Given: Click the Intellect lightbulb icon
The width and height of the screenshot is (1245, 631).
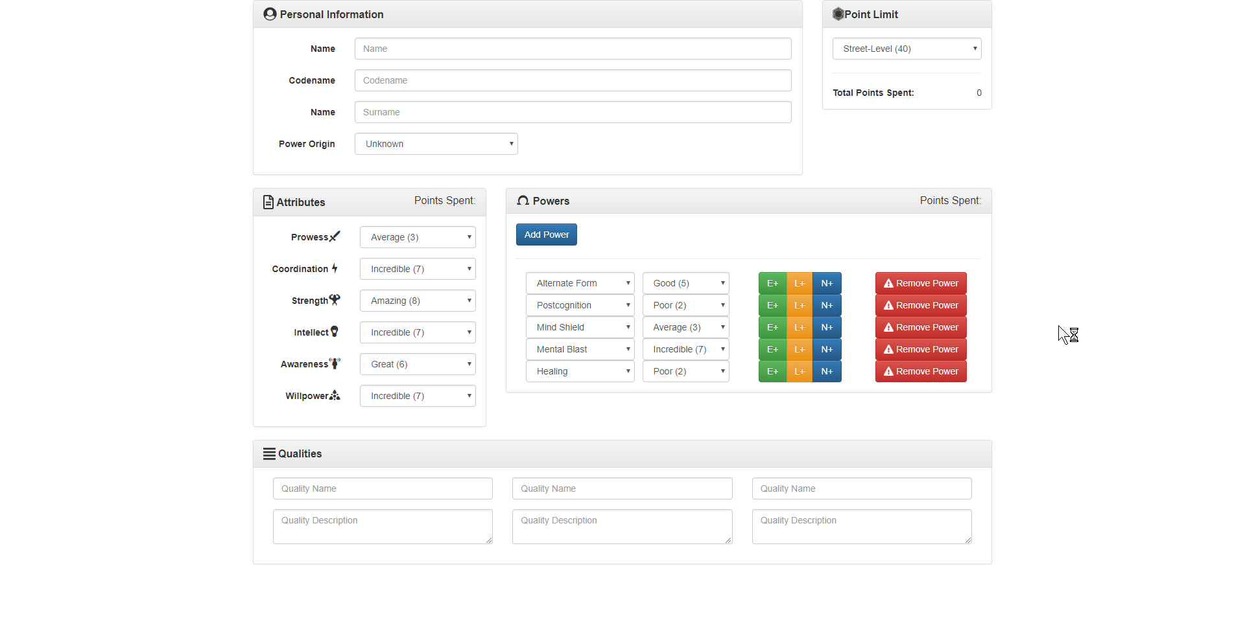Looking at the screenshot, I should 335,332.
